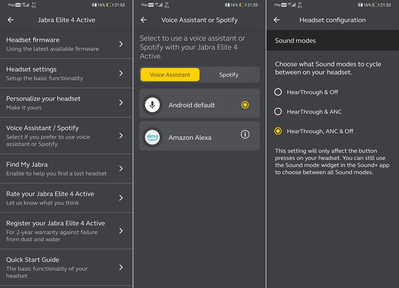Viewport: 399px width, 288px height.
Task: Tap the Jabra Elite 4 Active page title
Action: click(x=67, y=20)
